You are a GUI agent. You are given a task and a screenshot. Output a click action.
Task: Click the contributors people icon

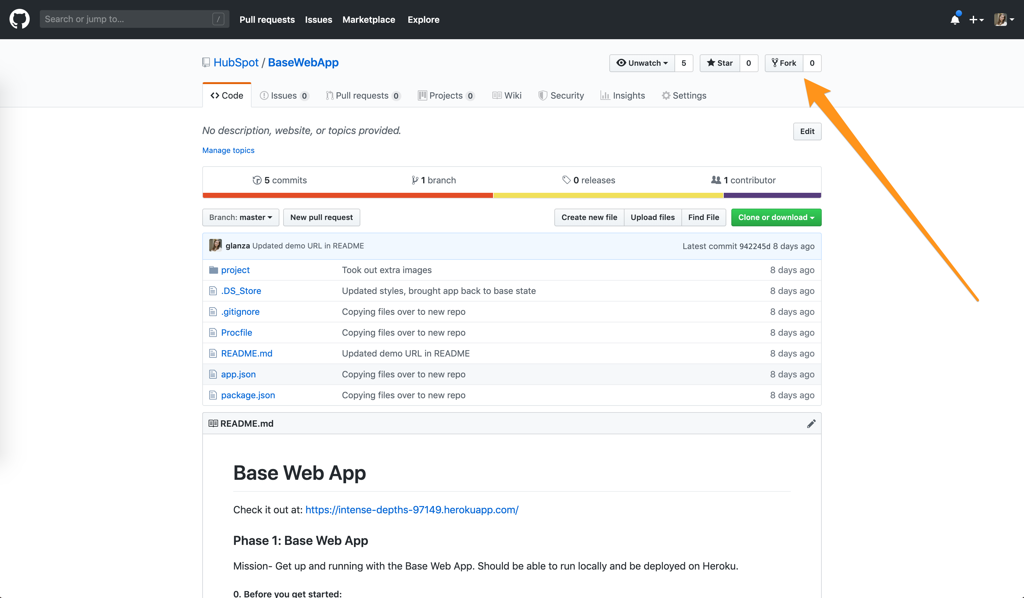click(x=716, y=180)
